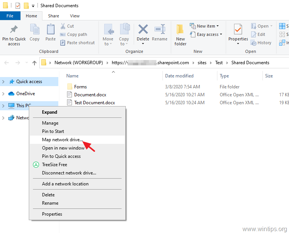Click the Copy path button
This screenshot has height=233, width=289.
(x=77, y=34)
